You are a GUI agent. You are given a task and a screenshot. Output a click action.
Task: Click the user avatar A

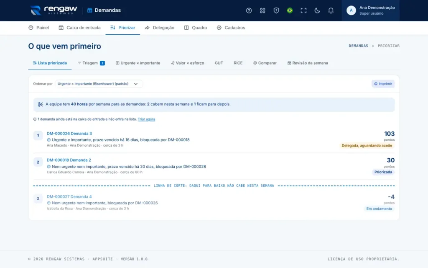click(351, 10)
